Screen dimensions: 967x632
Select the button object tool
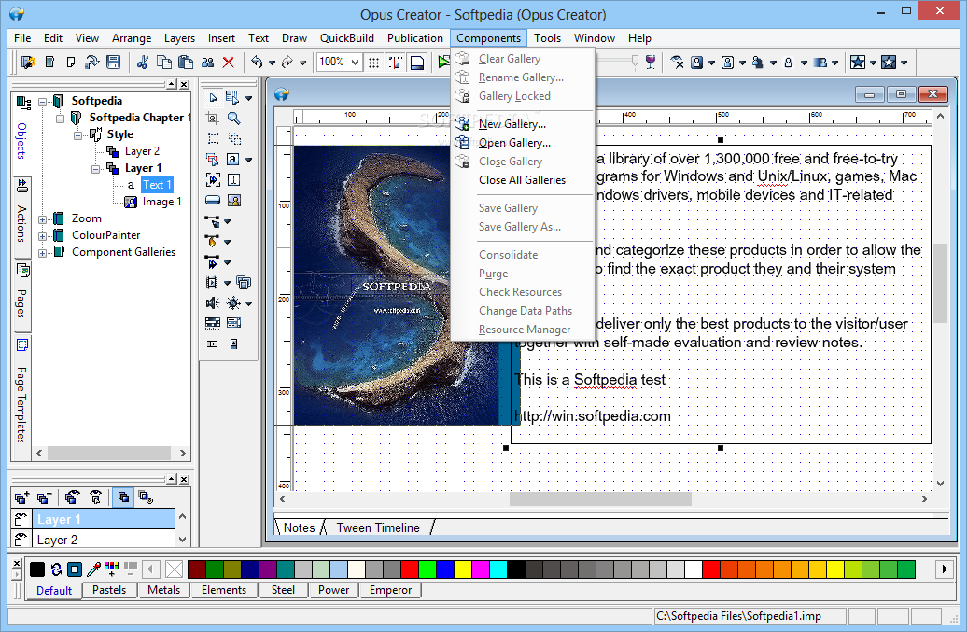213,200
